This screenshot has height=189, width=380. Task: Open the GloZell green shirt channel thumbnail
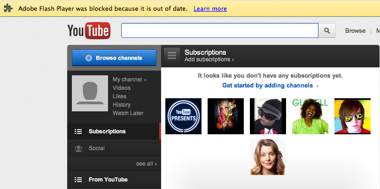click(x=310, y=116)
